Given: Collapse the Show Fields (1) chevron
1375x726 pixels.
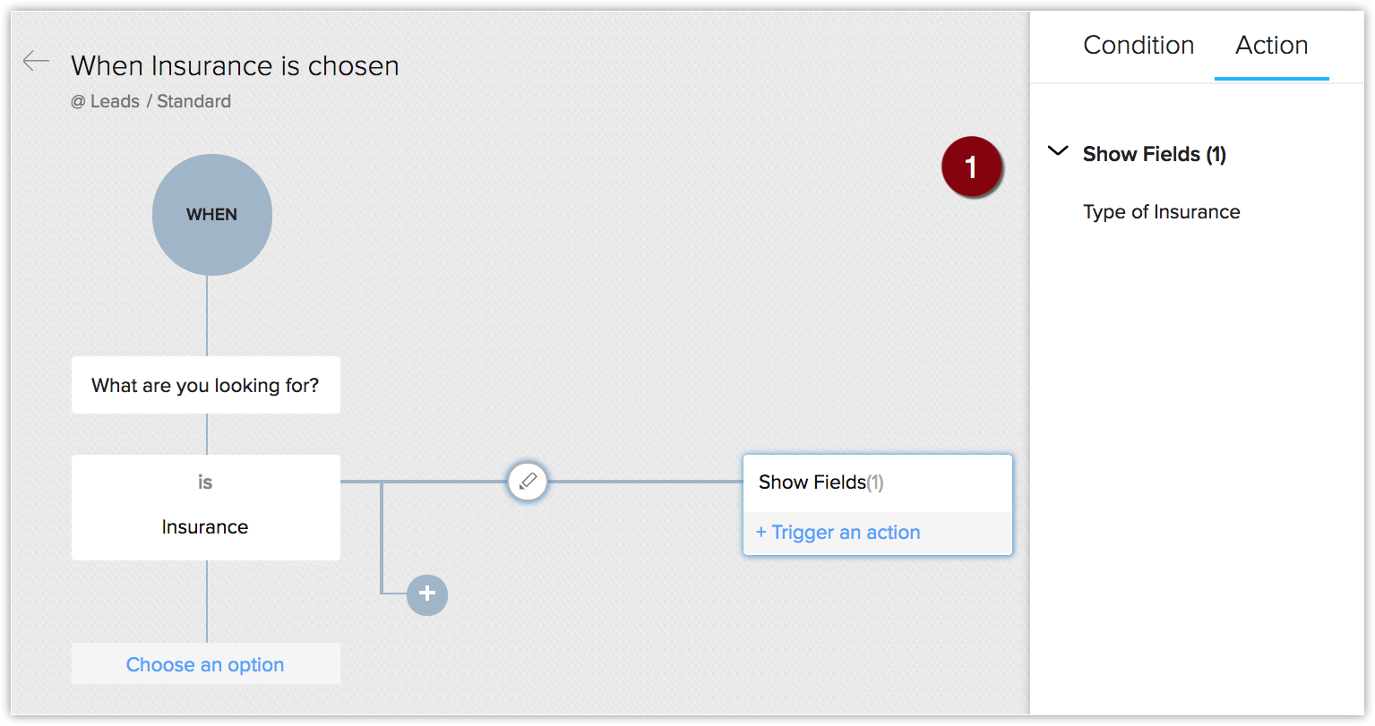Looking at the screenshot, I should pos(1058,152).
